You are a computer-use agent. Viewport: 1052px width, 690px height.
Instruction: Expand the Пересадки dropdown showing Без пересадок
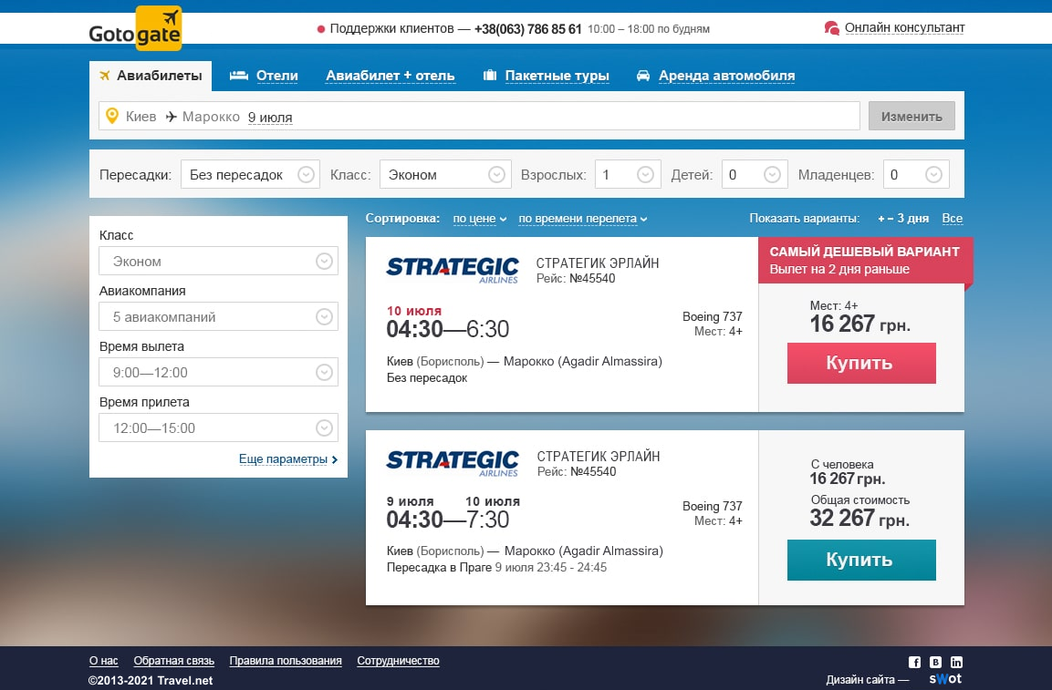(250, 174)
